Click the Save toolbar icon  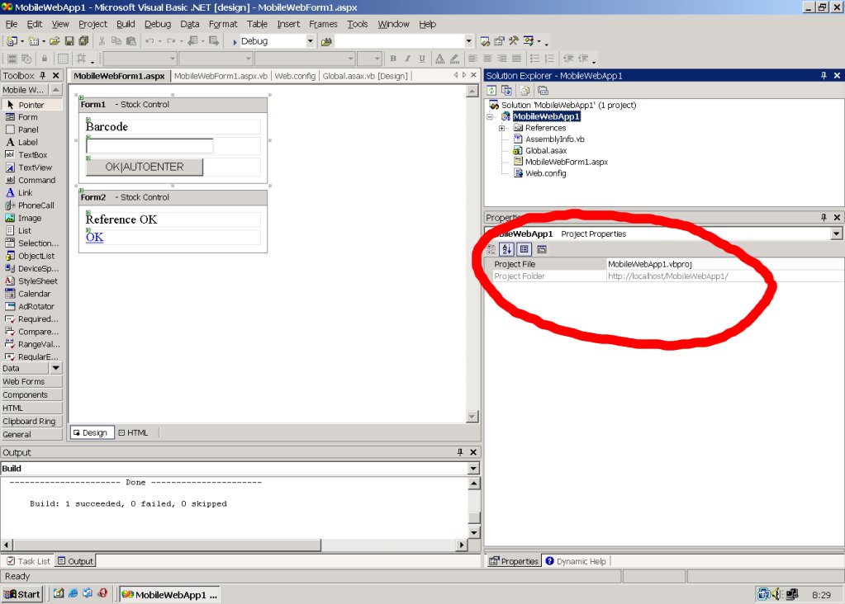pos(69,41)
